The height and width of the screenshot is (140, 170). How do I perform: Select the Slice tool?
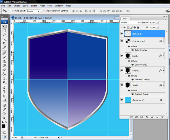pyautogui.click(x=4, y=48)
